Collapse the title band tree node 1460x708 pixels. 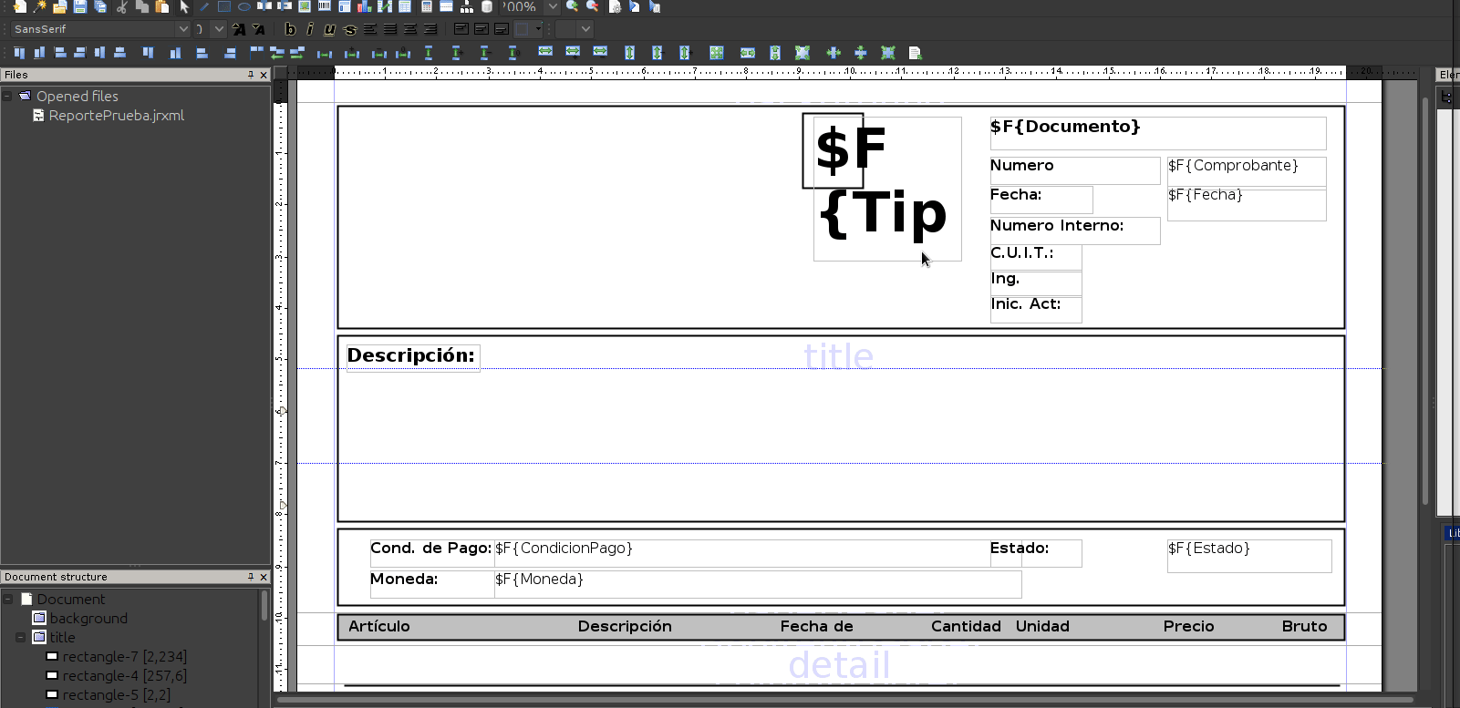20,638
